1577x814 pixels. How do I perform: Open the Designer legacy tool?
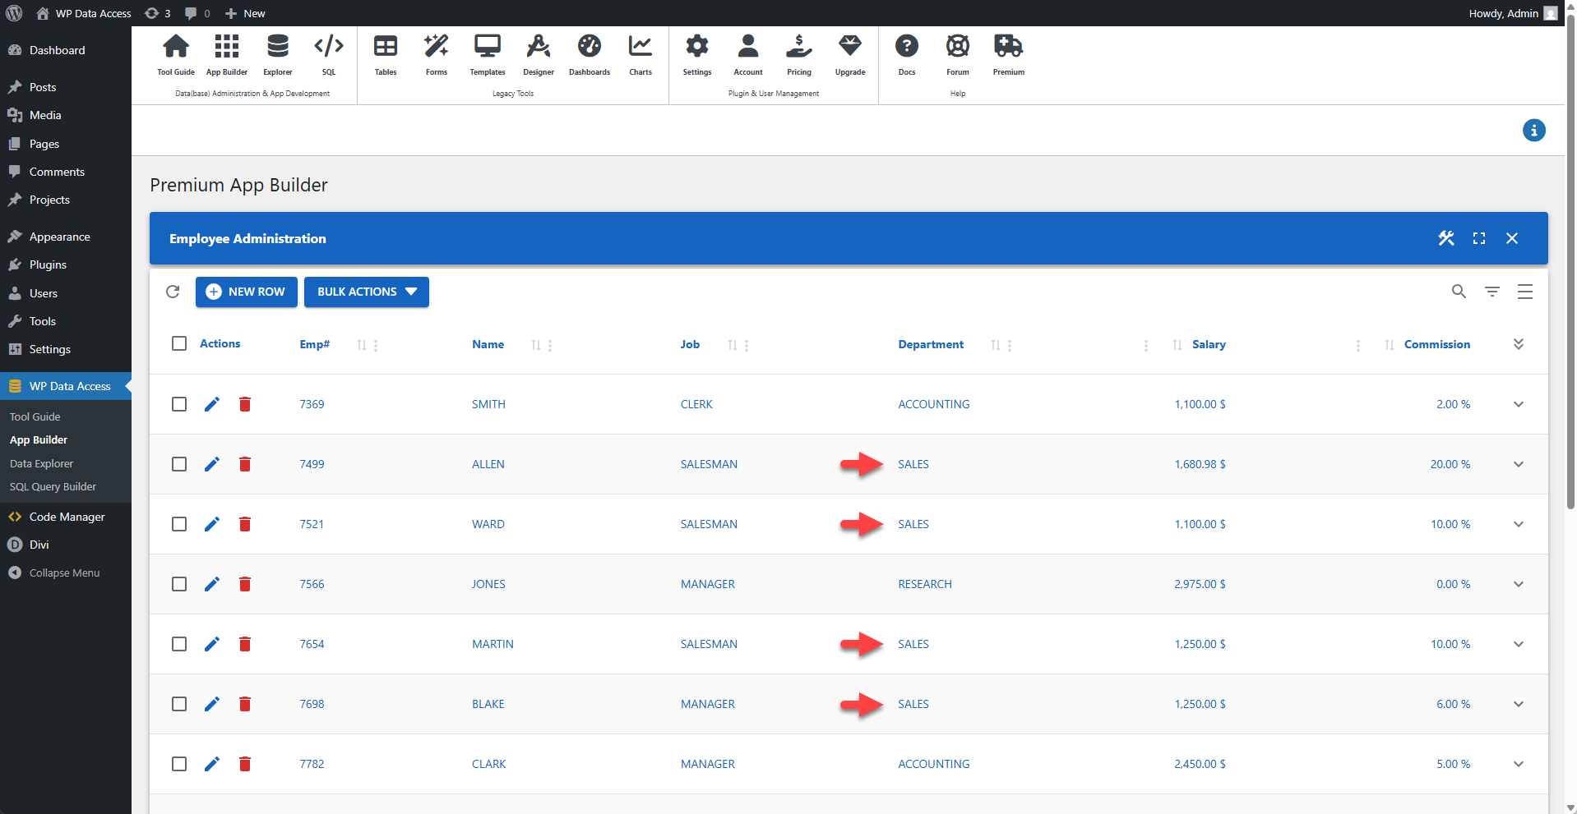click(x=538, y=53)
